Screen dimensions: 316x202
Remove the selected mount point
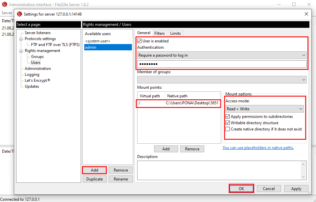click(x=192, y=149)
